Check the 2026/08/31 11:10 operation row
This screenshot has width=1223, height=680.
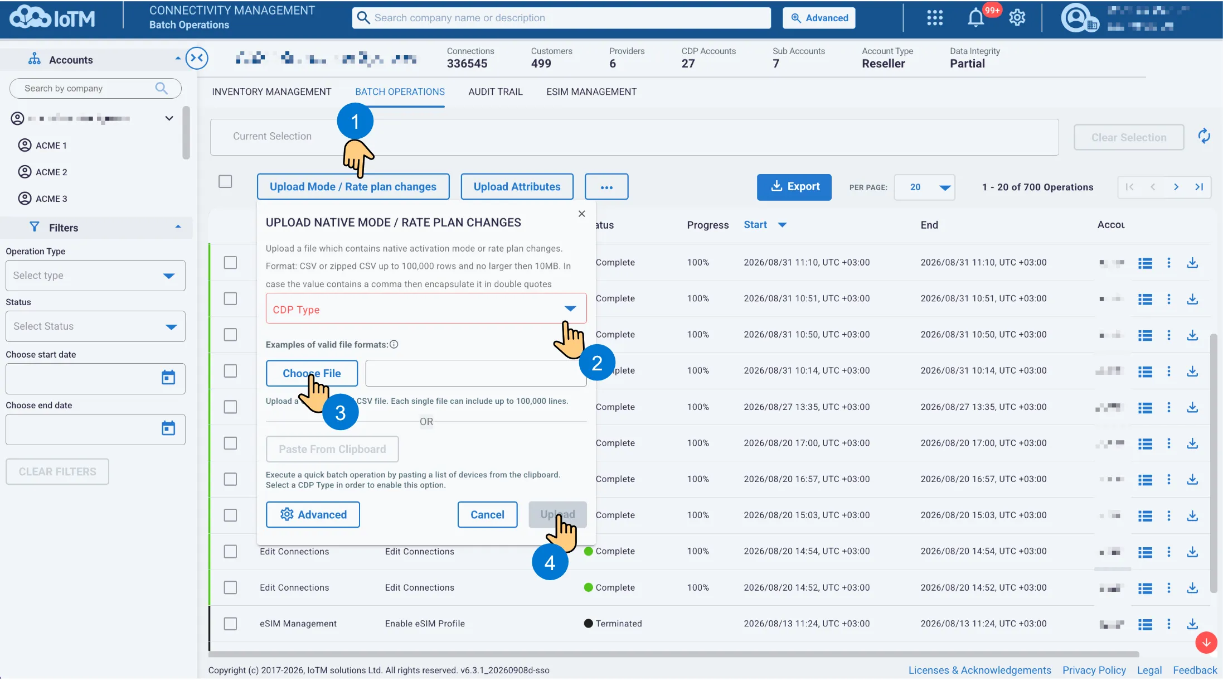coord(230,262)
